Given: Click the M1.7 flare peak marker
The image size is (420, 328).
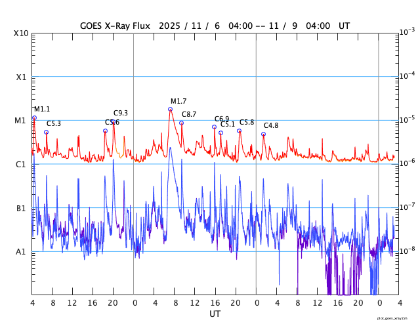Looking at the screenshot, I should tap(170, 109).
